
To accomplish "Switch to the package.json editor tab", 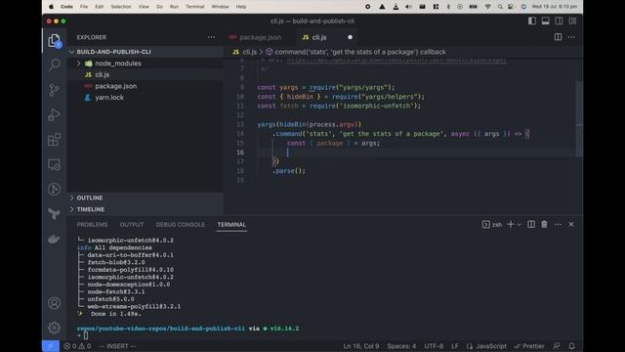I will [x=260, y=37].
